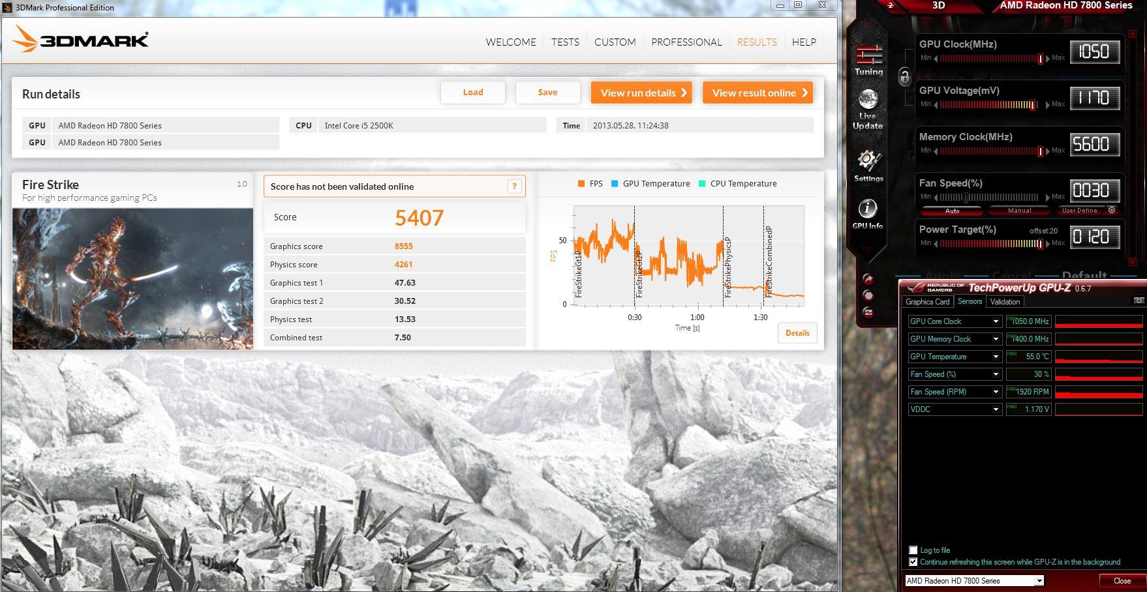Click Power Target decrease arrow next to Min
Screen dimensions: 1147x592
click(x=936, y=244)
